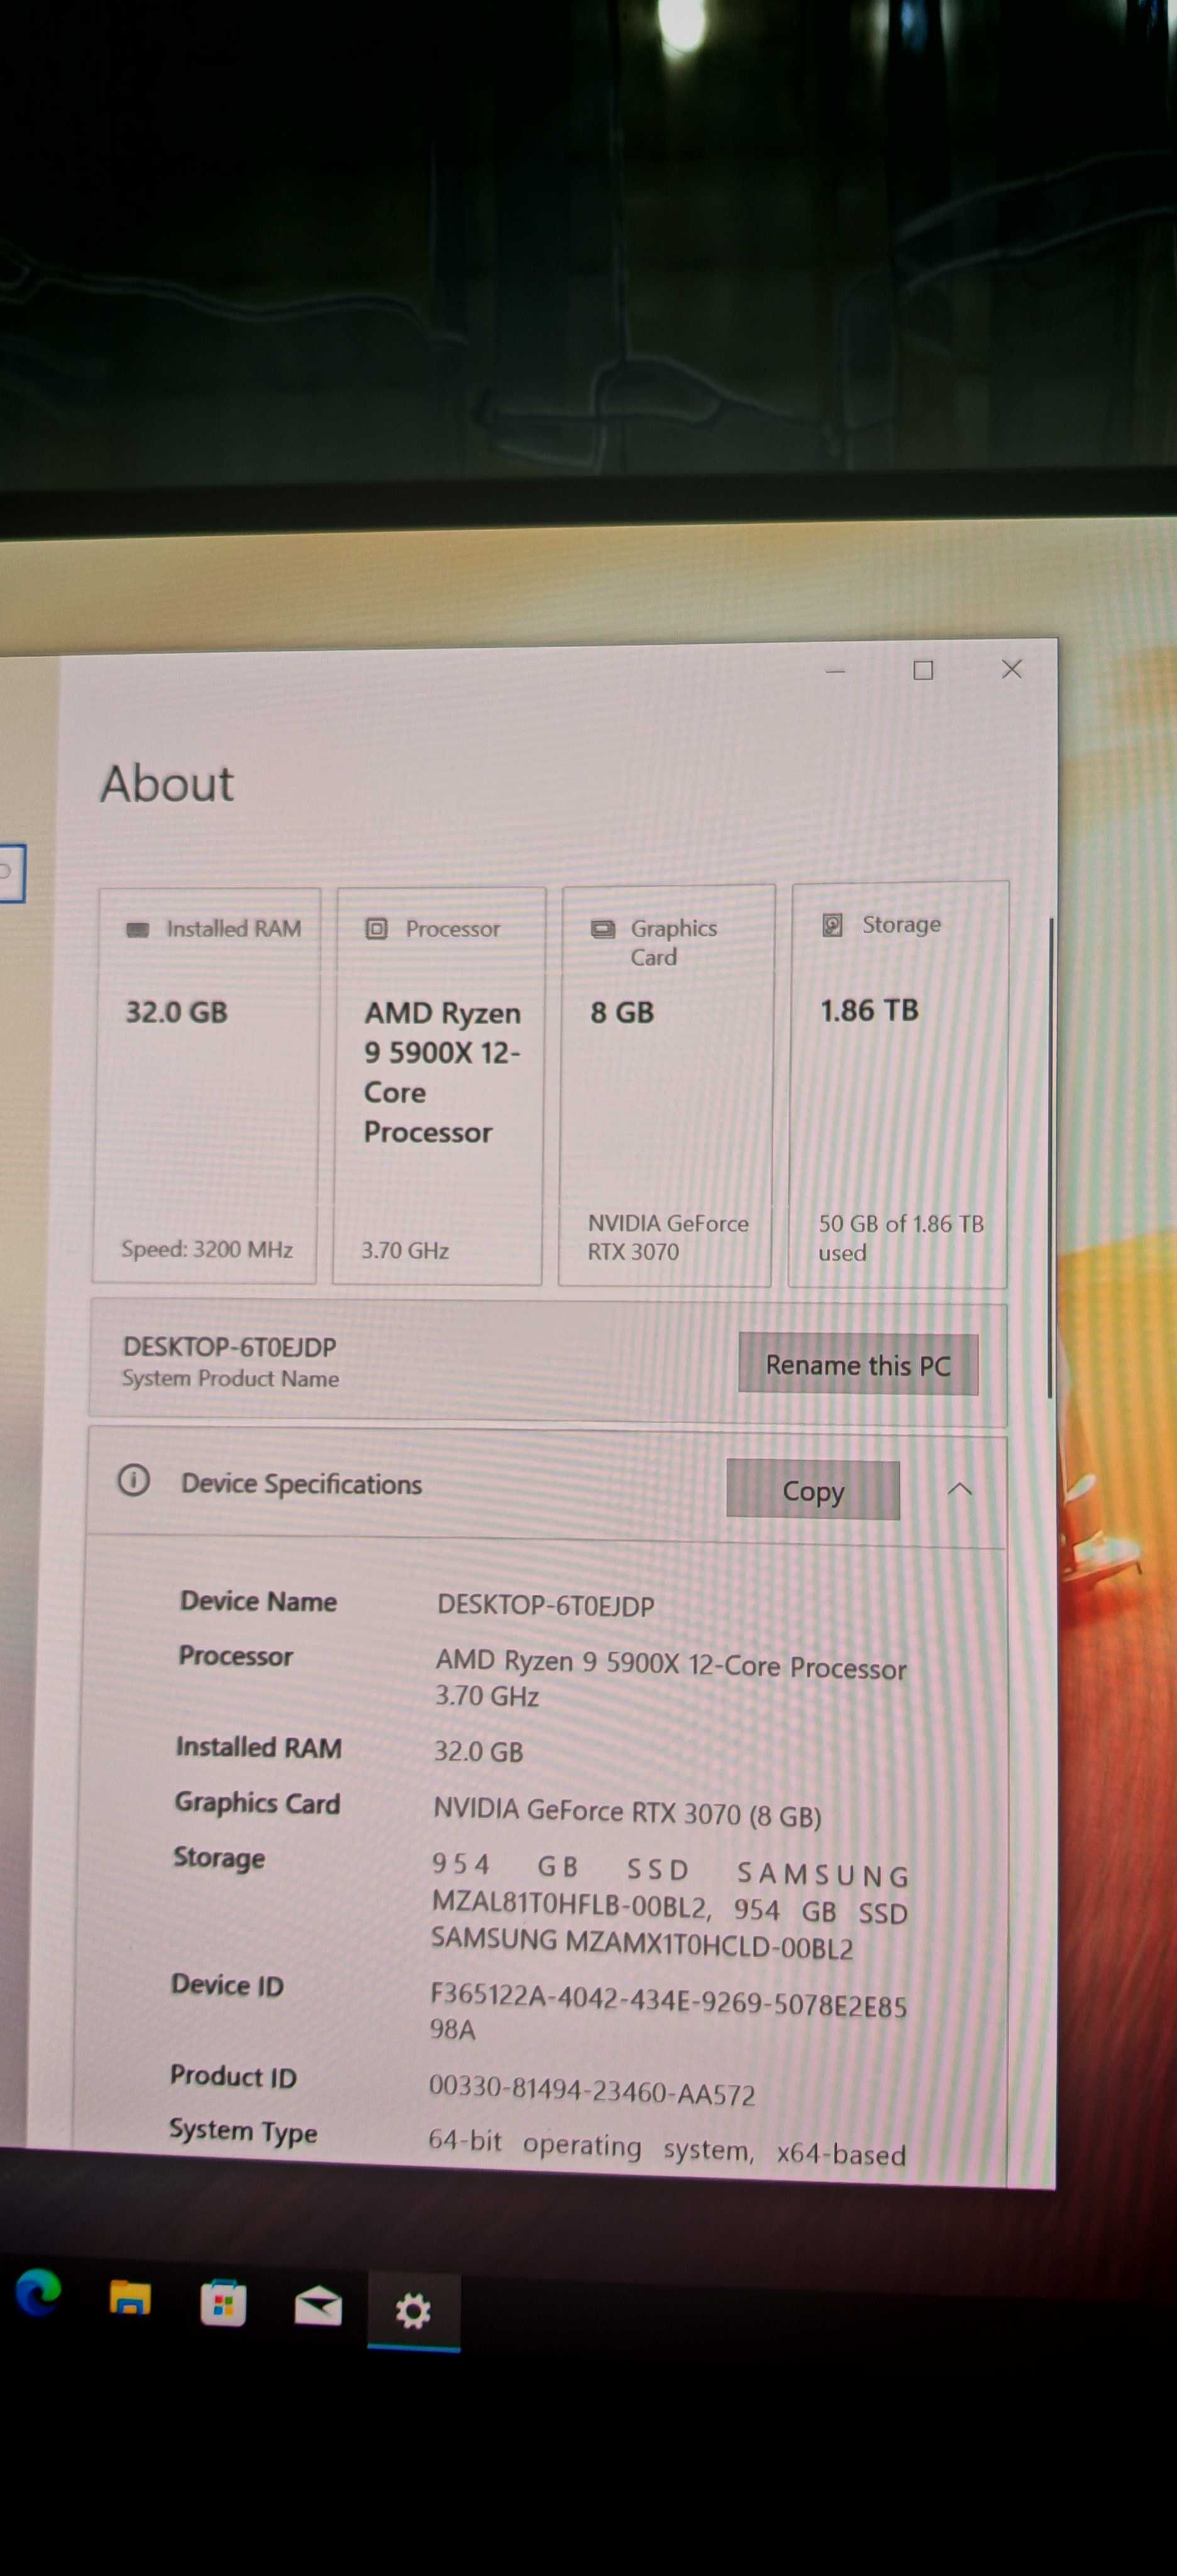Click the Installed RAM value 32.0 GB in list
This screenshot has width=1177, height=2576.
click(x=478, y=1751)
